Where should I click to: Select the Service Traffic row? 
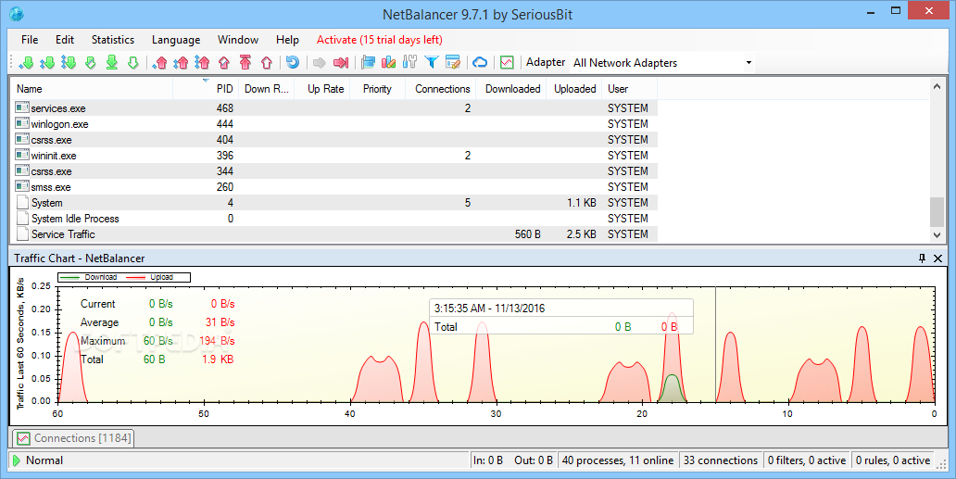point(334,234)
